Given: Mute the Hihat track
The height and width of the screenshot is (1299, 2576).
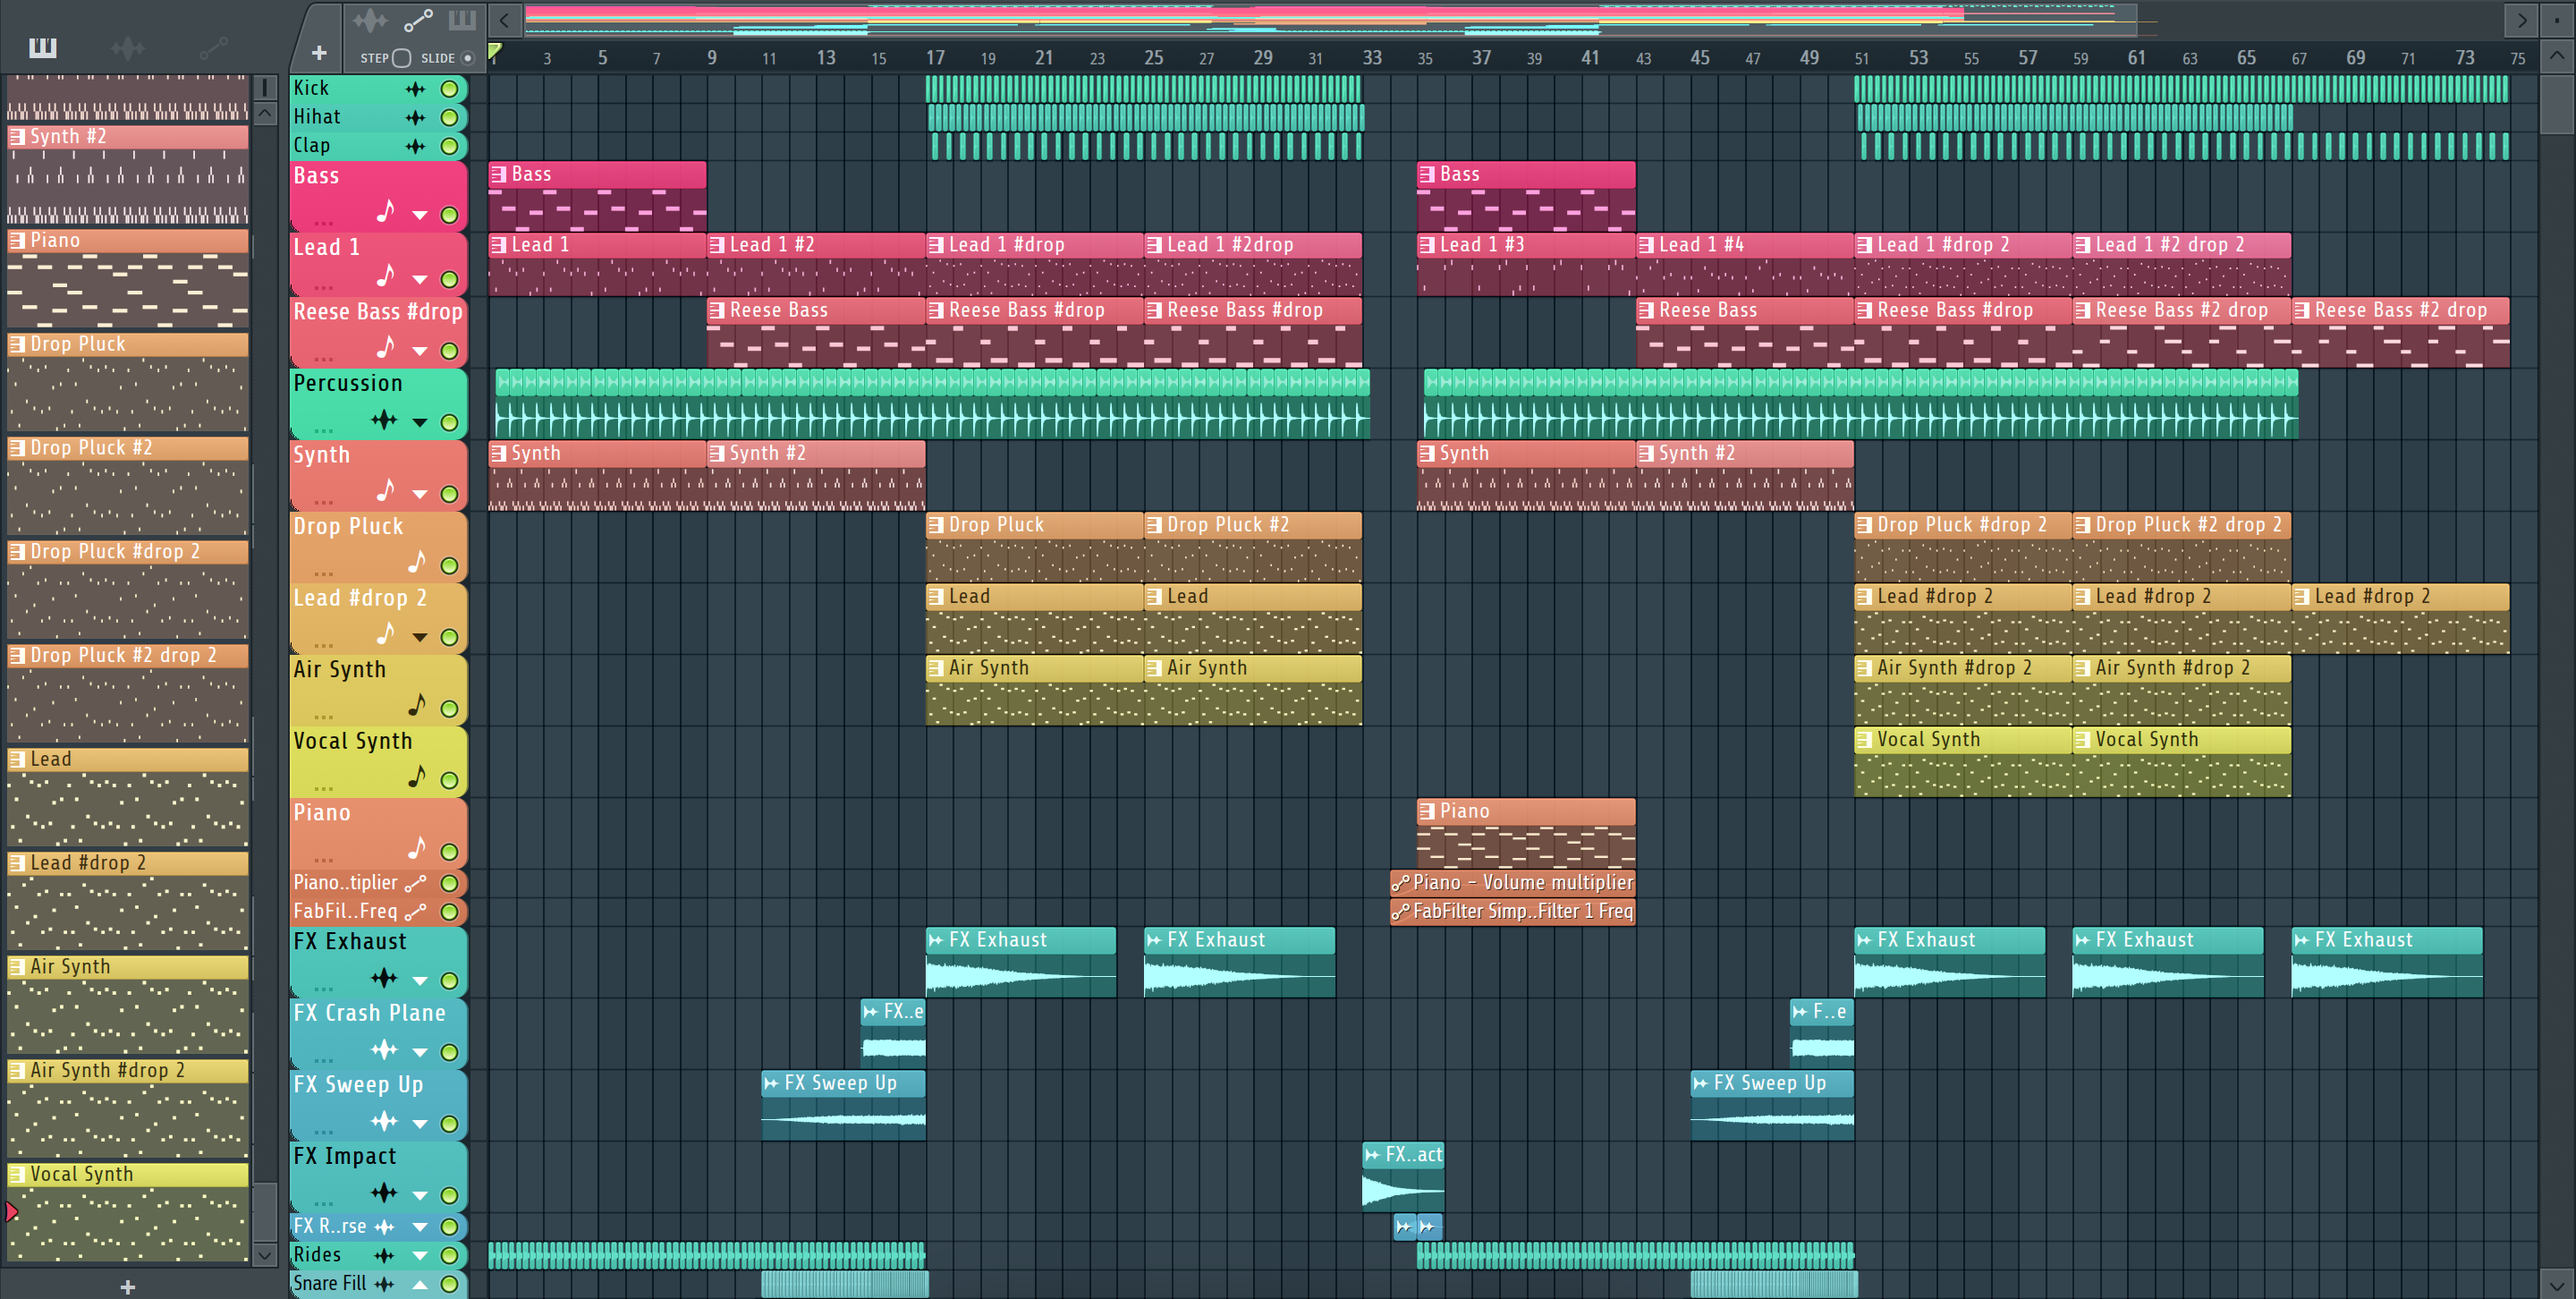Looking at the screenshot, I should tap(450, 118).
